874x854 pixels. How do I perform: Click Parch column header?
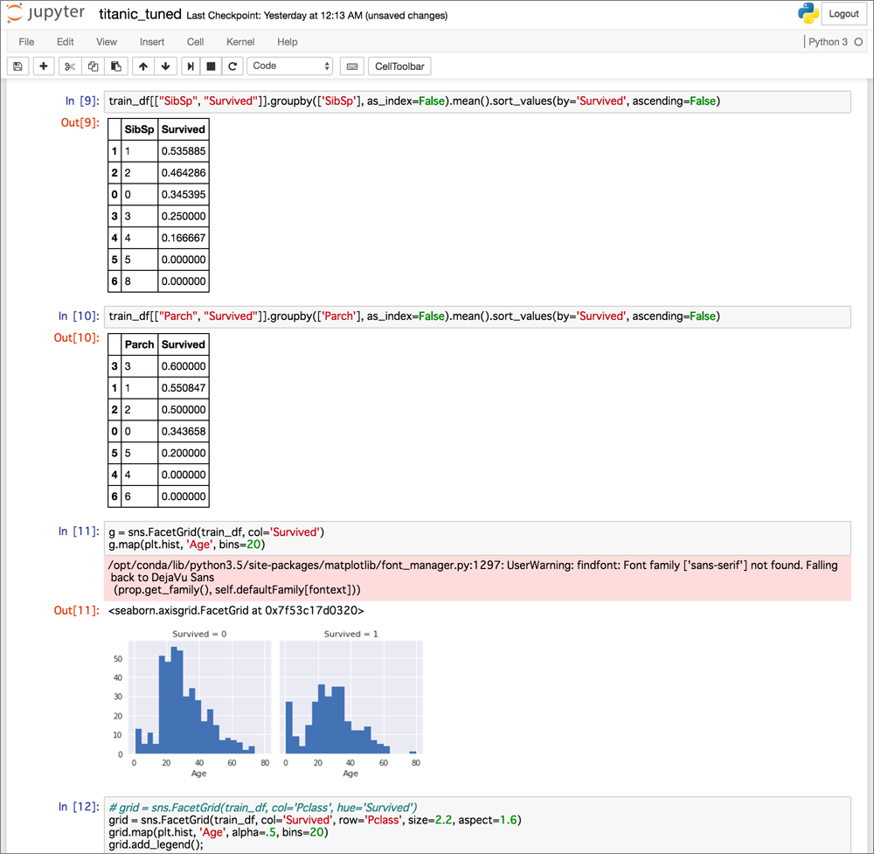click(x=139, y=344)
